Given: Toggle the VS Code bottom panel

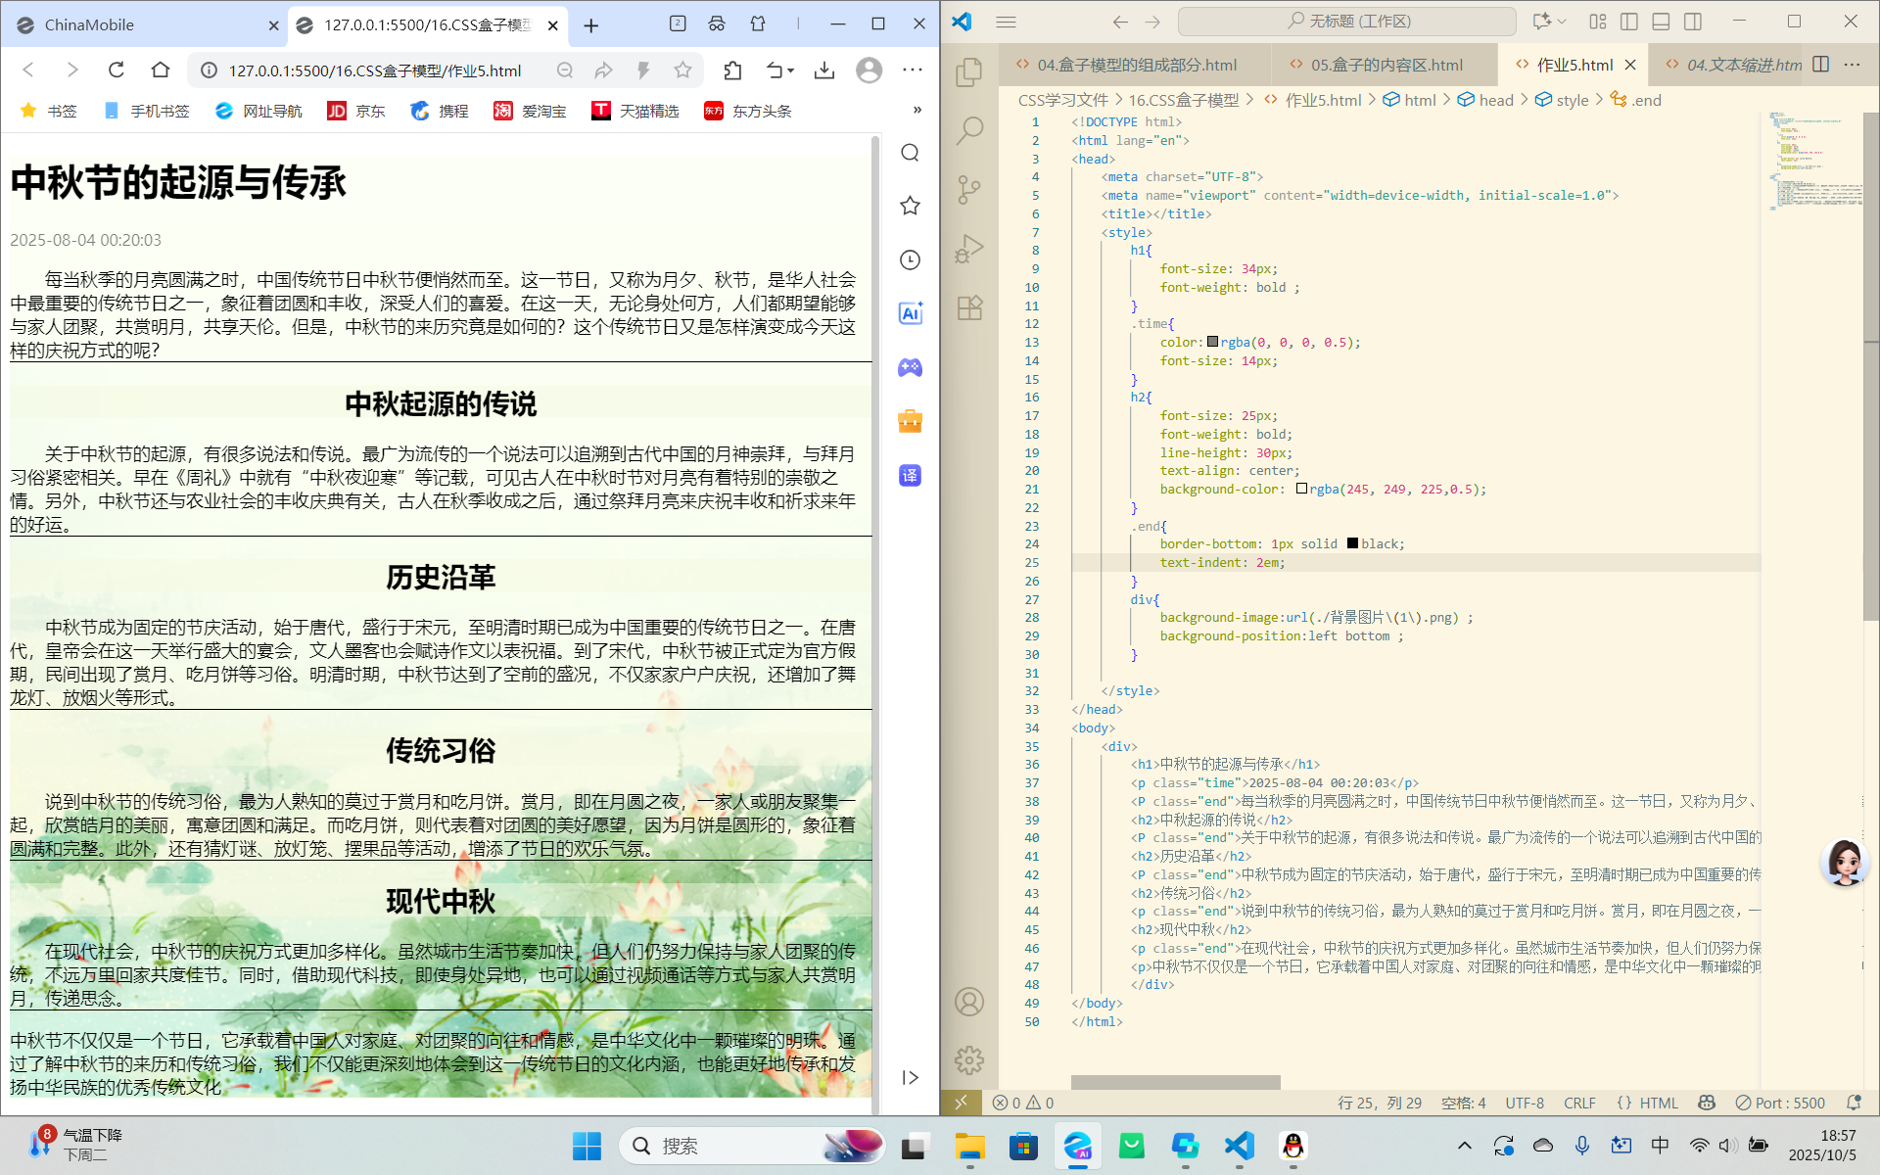Looking at the screenshot, I should (x=1661, y=22).
